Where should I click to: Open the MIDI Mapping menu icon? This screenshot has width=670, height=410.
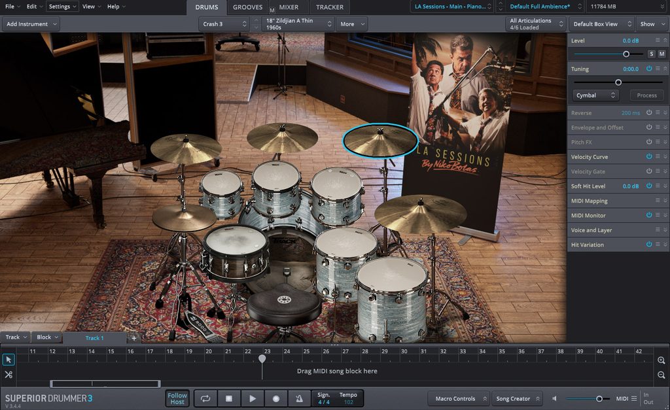(658, 200)
